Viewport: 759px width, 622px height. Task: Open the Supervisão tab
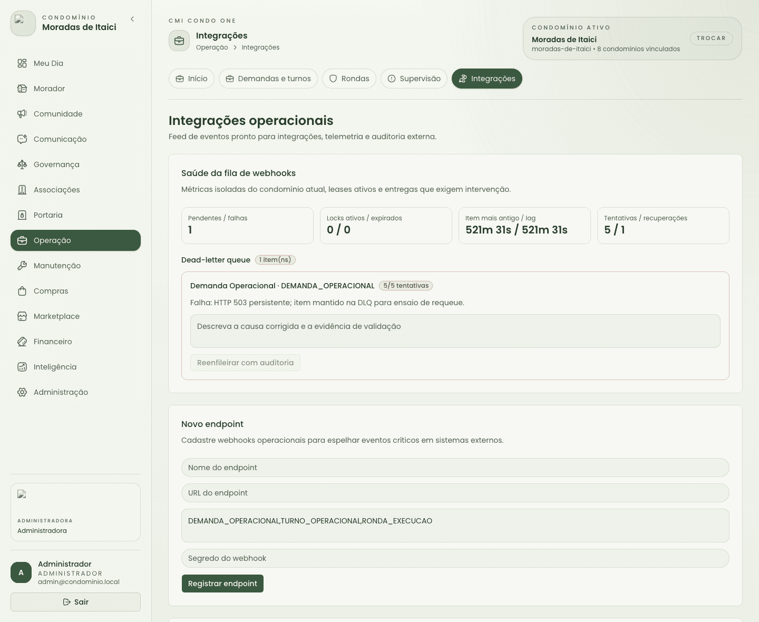pyautogui.click(x=414, y=79)
